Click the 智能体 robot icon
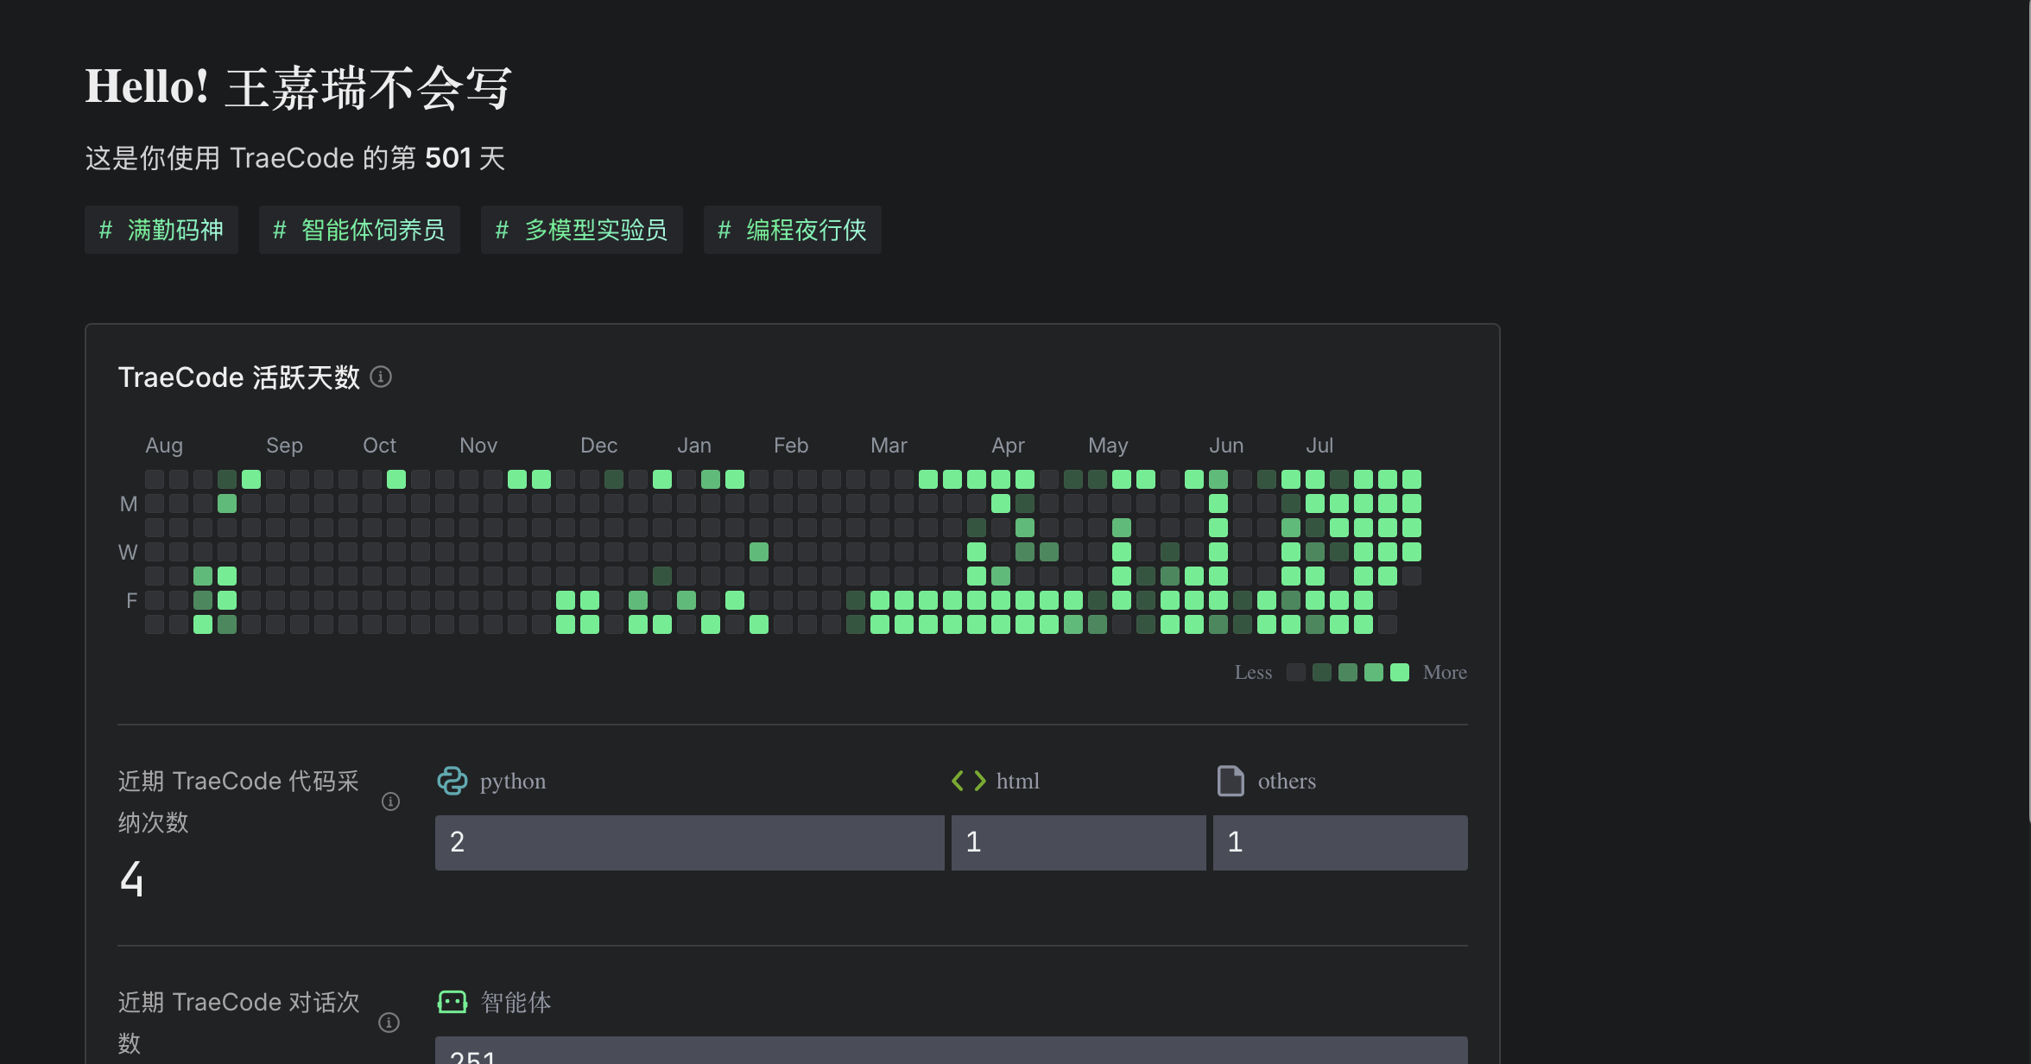The height and width of the screenshot is (1064, 2031). point(452,1002)
